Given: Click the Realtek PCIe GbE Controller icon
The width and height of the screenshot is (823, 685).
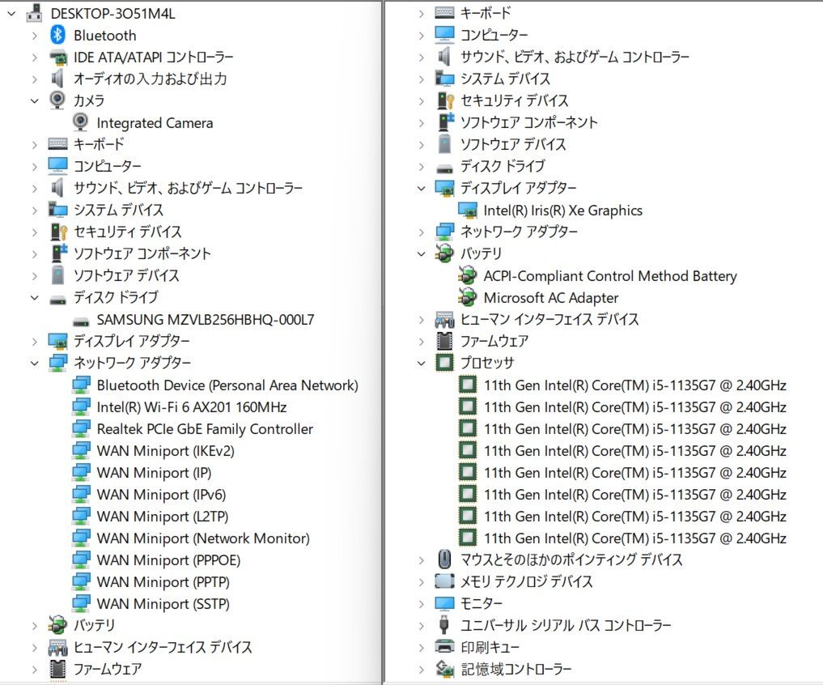Looking at the screenshot, I should [80, 428].
